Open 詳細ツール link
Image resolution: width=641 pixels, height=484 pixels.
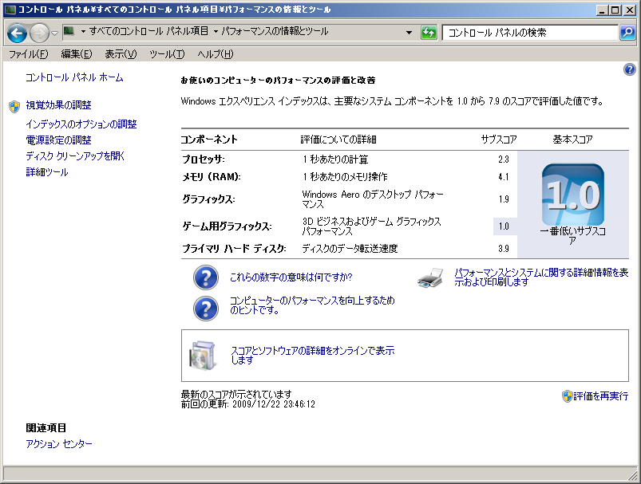pos(46,172)
